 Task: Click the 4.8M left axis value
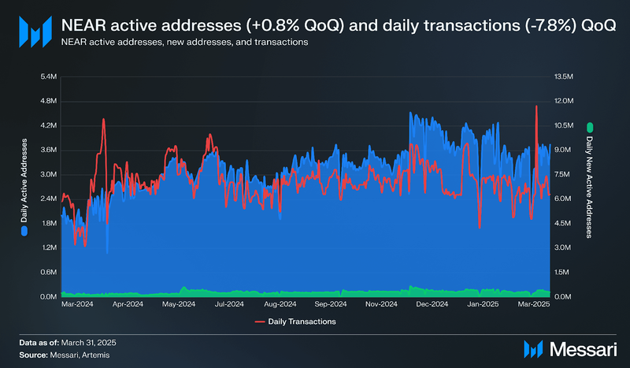49,101
